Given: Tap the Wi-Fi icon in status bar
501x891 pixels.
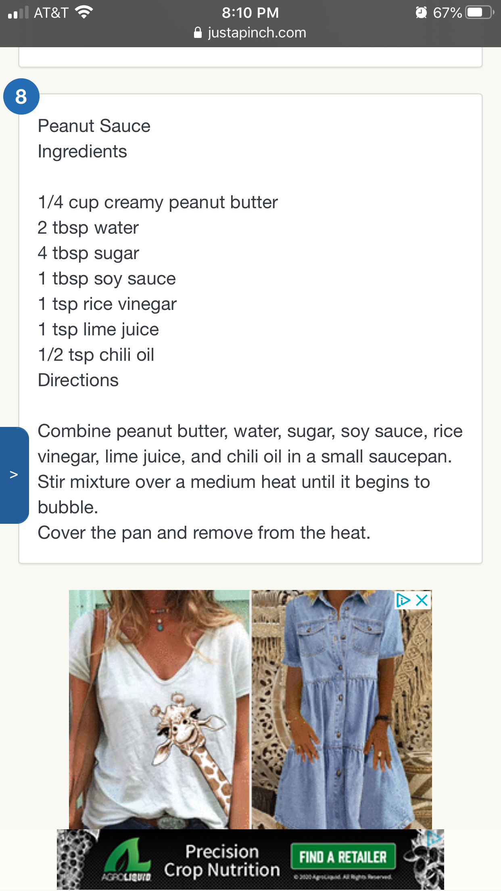Looking at the screenshot, I should 84,13.
